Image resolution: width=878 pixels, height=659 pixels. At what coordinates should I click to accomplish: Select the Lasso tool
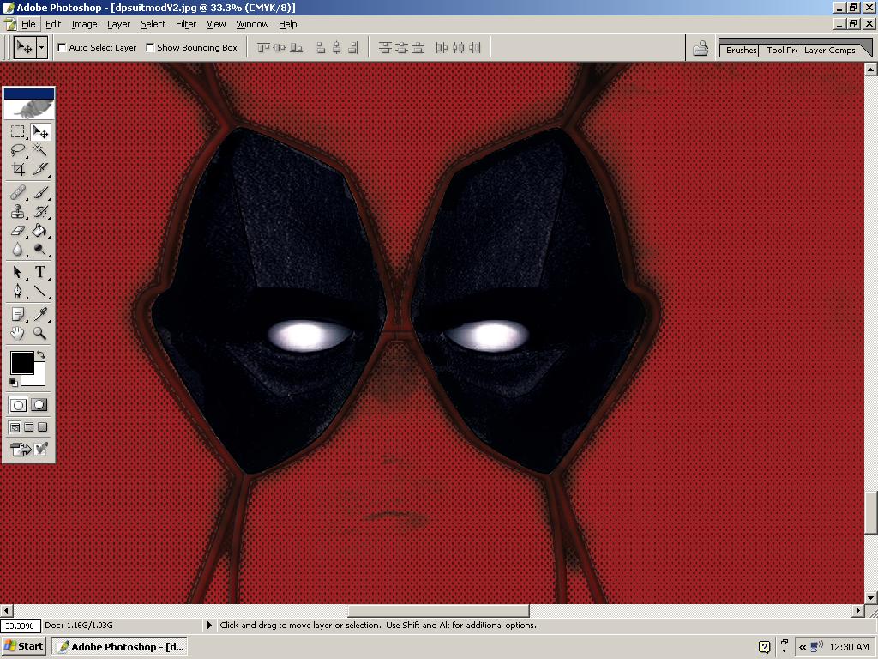pyautogui.click(x=18, y=150)
